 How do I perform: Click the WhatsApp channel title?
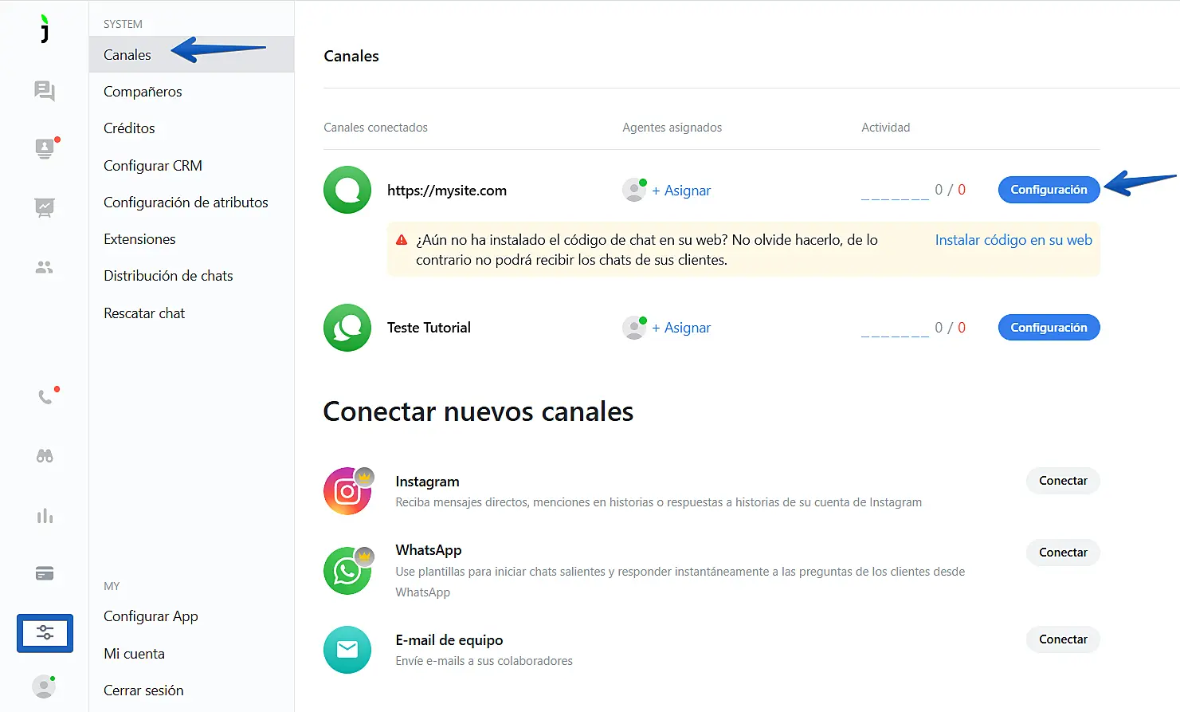[x=429, y=550]
